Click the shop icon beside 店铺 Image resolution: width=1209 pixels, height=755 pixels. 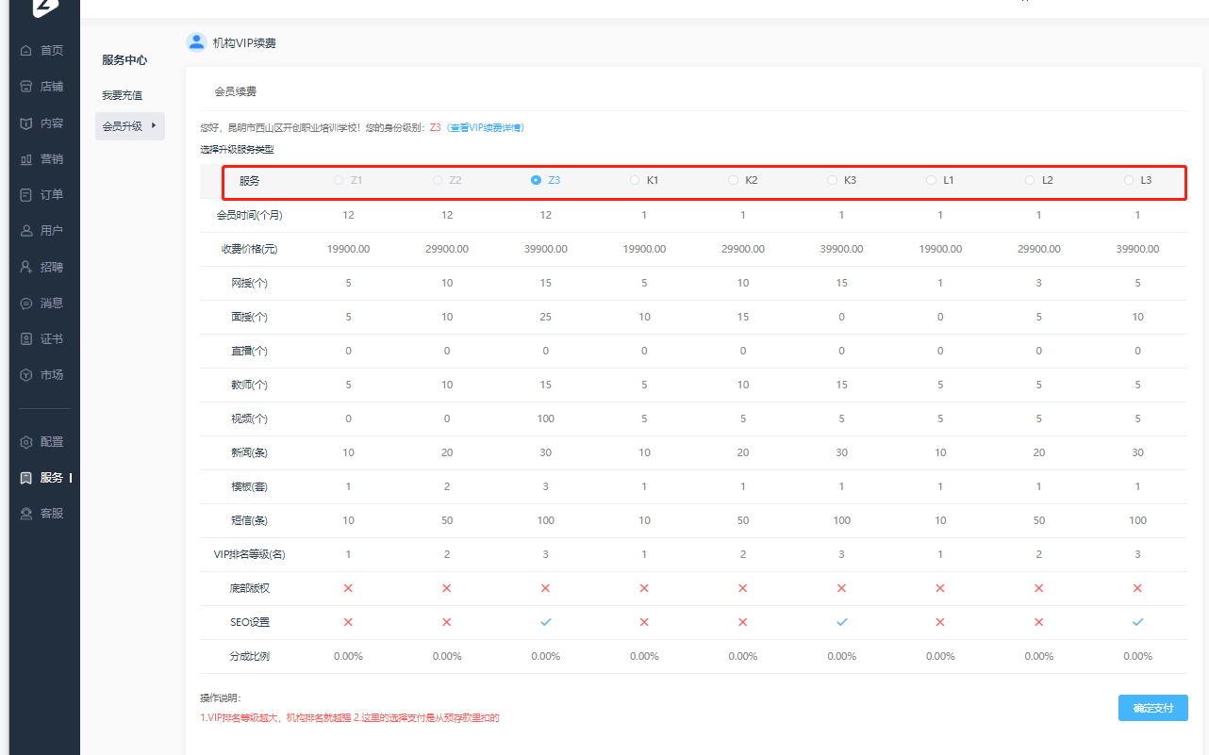[x=26, y=87]
